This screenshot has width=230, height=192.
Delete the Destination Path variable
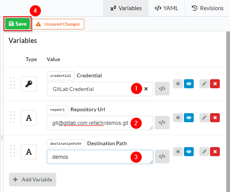point(215,152)
